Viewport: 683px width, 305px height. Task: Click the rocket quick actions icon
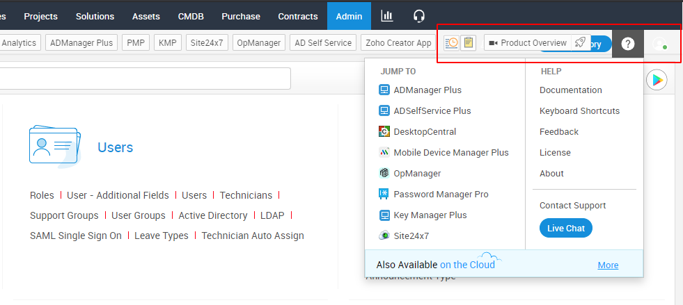(580, 43)
